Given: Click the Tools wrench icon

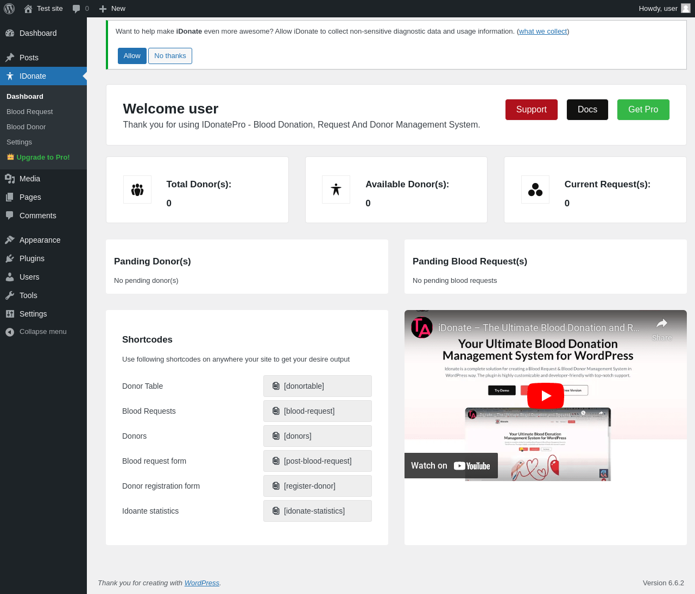Looking at the screenshot, I should click(x=10, y=295).
